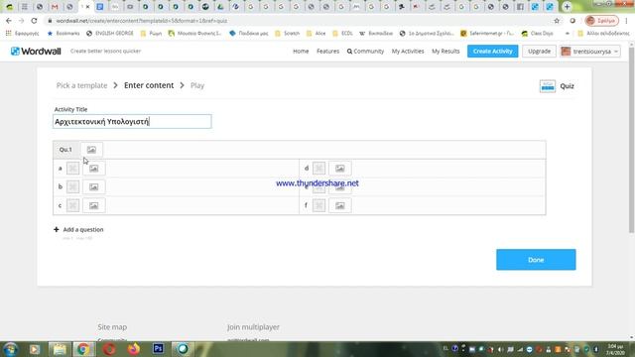Click the page vertical scrollbar
The image size is (635, 357).
(631, 140)
